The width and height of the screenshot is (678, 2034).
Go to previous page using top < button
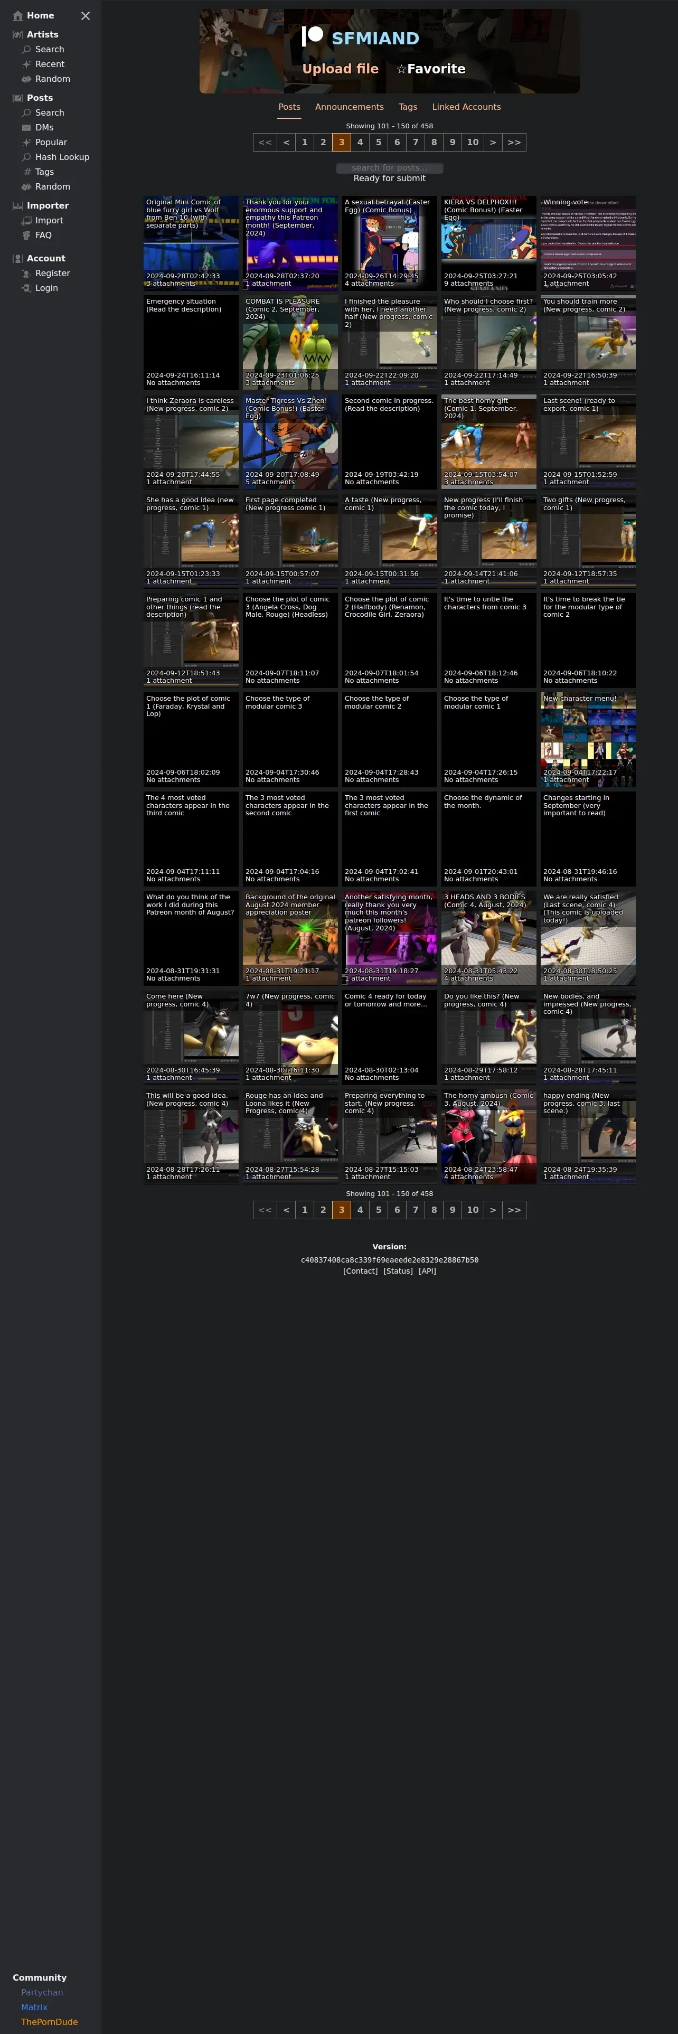point(287,143)
